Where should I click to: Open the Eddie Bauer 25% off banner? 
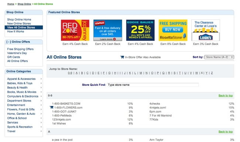pos(140,30)
